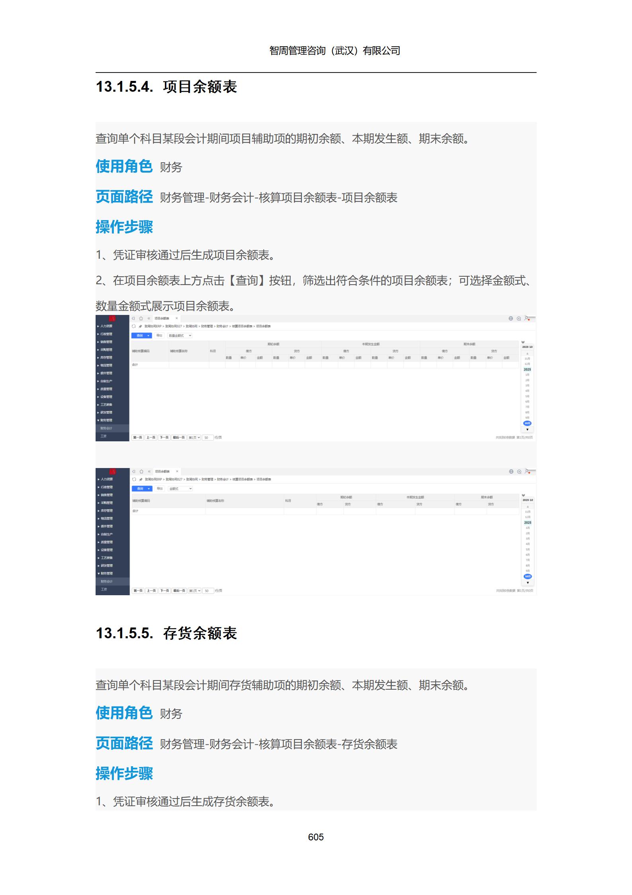Click the « icon beside lower screenshot's home icon
The image size is (632, 895).
pos(149,472)
